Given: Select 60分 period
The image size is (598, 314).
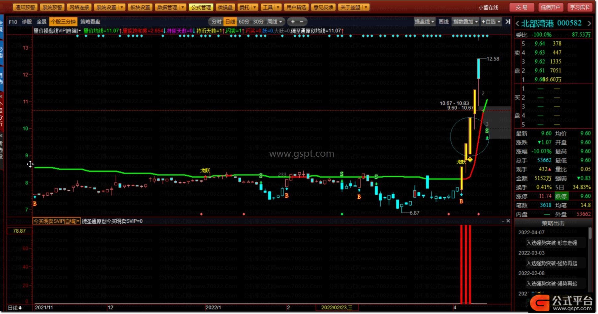Looking at the screenshot, I should click(x=244, y=22).
